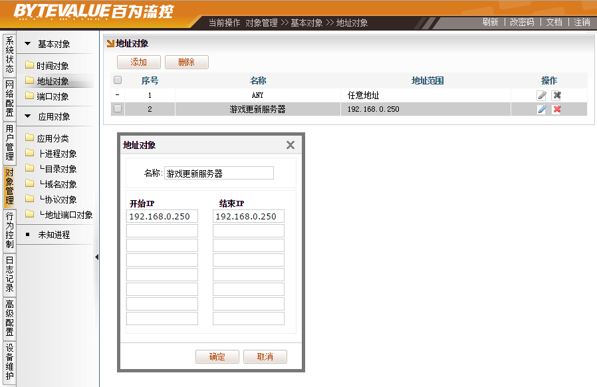Click the red delete icon for 游戏更新服务器
597x387 pixels.
pyautogui.click(x=557, y=109)
